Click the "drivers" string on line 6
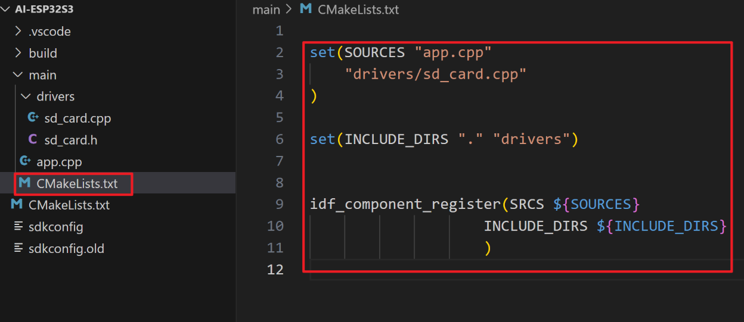Viewport: 744px width, 322px height. 532,139
